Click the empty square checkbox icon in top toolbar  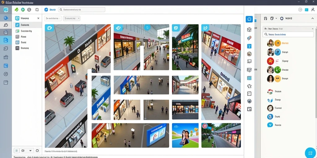(x=37, y=10)
